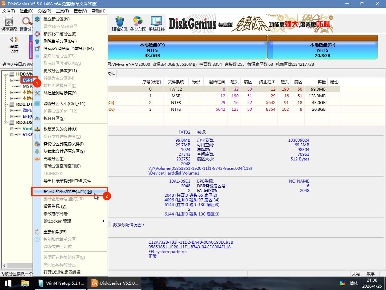386x290 pixels.
Task: Select the 本地磁盘(C:) partition bar
Action: pyautogui.click(x=187, y=47)
